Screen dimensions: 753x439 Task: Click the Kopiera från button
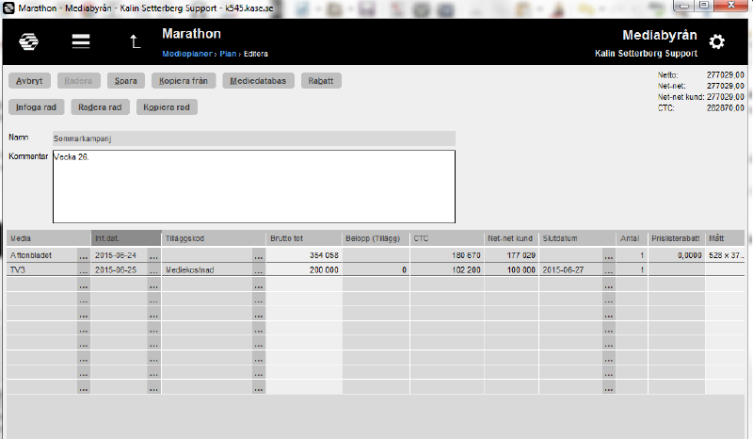184,81
